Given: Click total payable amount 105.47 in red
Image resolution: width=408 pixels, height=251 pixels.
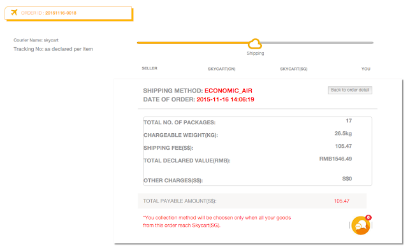Looking at the screenshot, I should pos(342,201).
